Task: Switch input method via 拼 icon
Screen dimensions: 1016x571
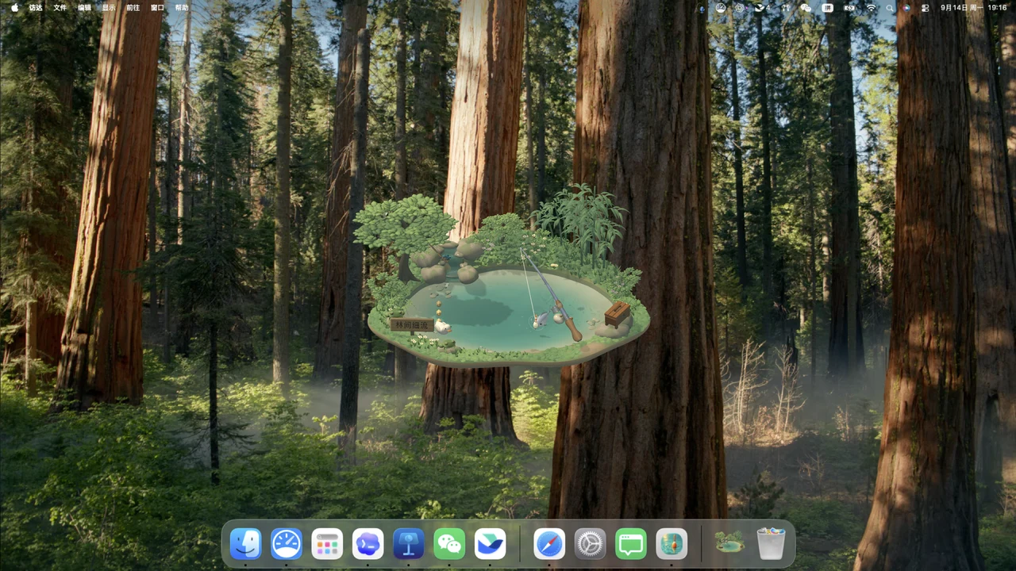Action: [x=828, y=8]
